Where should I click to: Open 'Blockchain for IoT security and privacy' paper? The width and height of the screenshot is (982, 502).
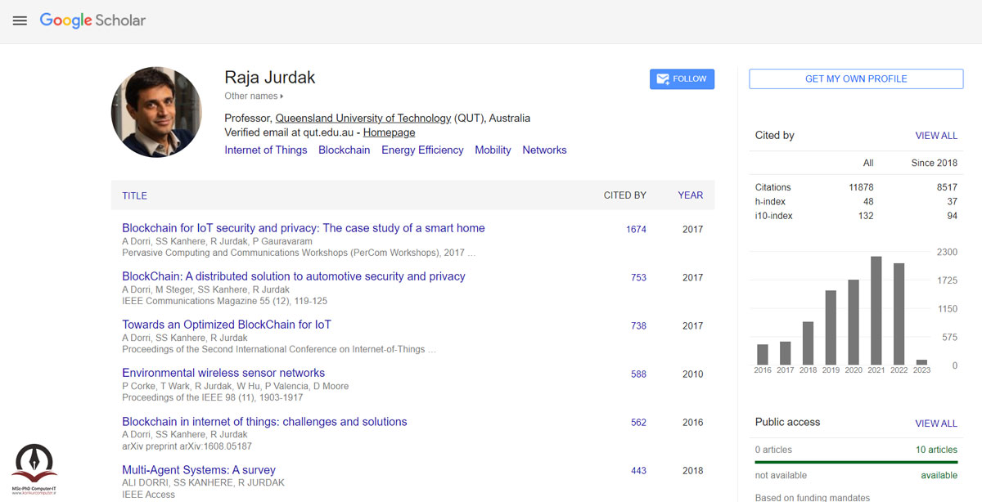pyautogui.click(x=304, y=228)
